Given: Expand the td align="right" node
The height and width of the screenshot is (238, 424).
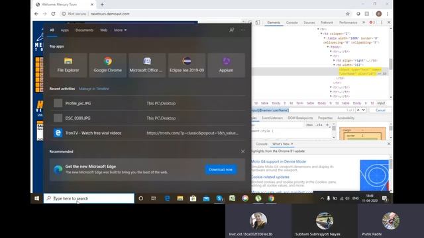Looking at the screenshot, I should click(x=334, y=60).
